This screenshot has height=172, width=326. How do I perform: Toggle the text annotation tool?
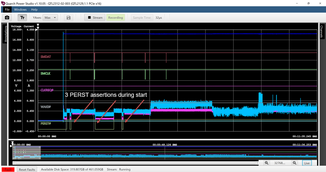22,18
